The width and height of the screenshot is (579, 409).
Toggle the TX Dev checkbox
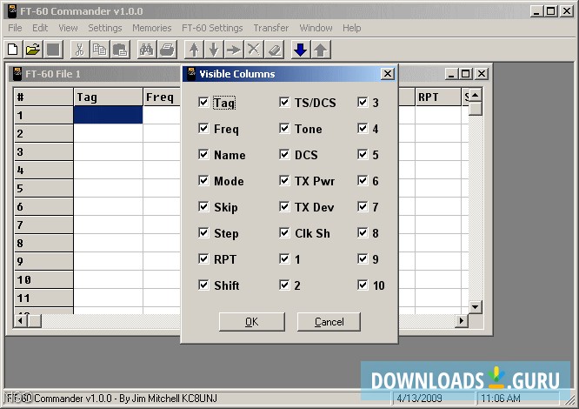(x=284, y=206)
